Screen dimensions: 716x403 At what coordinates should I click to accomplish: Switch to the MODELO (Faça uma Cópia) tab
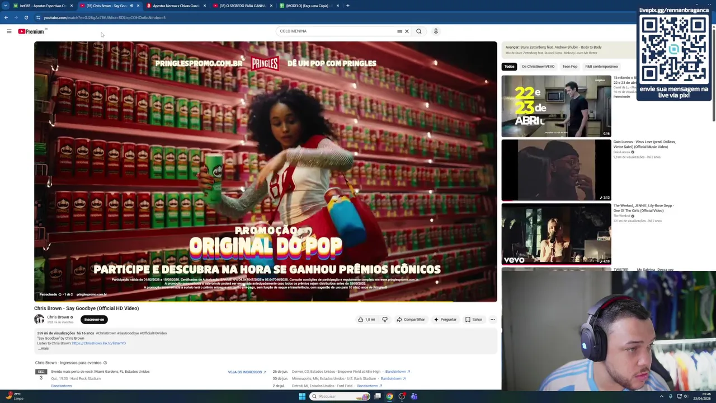tap(309, 6)
